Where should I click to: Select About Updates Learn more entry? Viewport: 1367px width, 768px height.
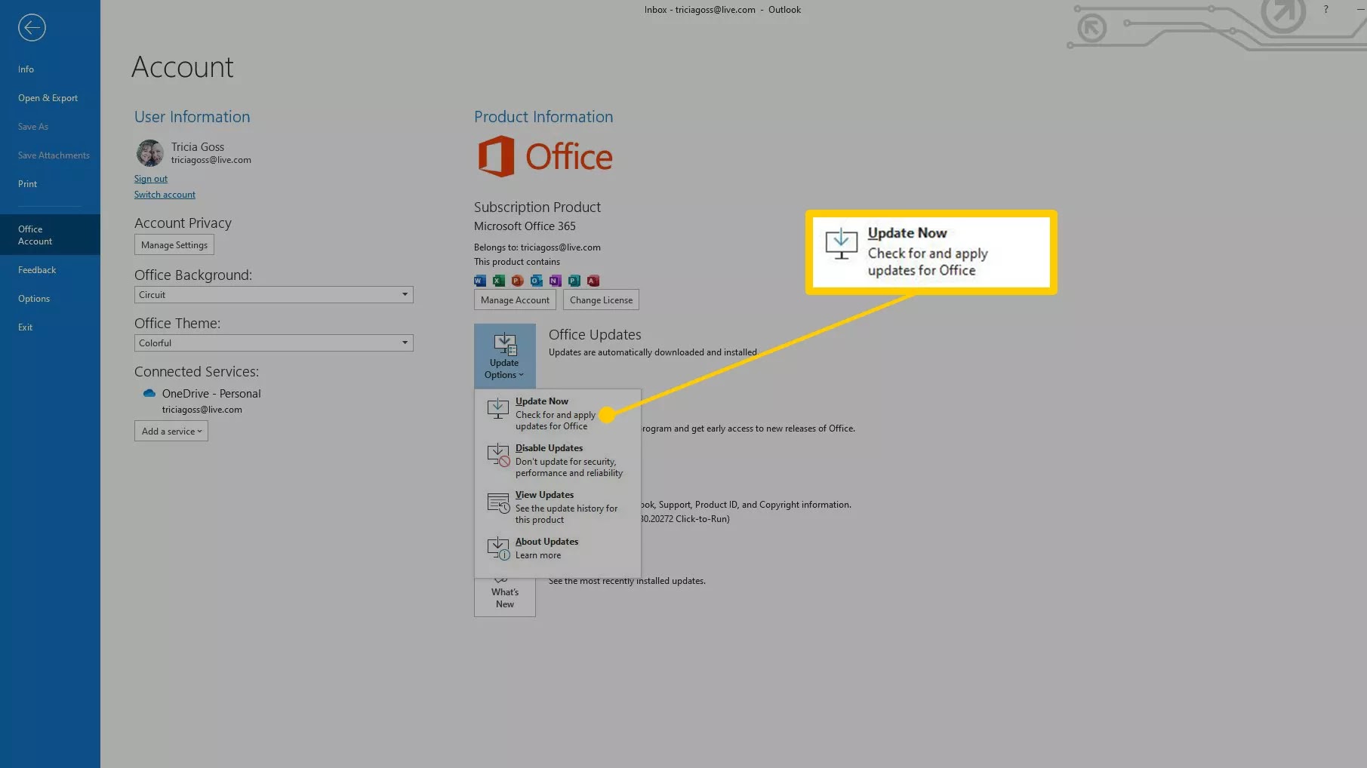(557, 548)
